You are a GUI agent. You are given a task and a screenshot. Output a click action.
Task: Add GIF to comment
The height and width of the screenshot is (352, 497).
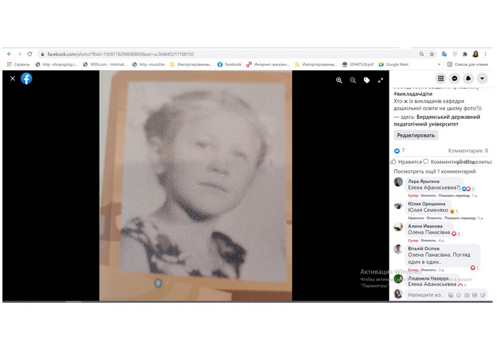tap(475, 295)
